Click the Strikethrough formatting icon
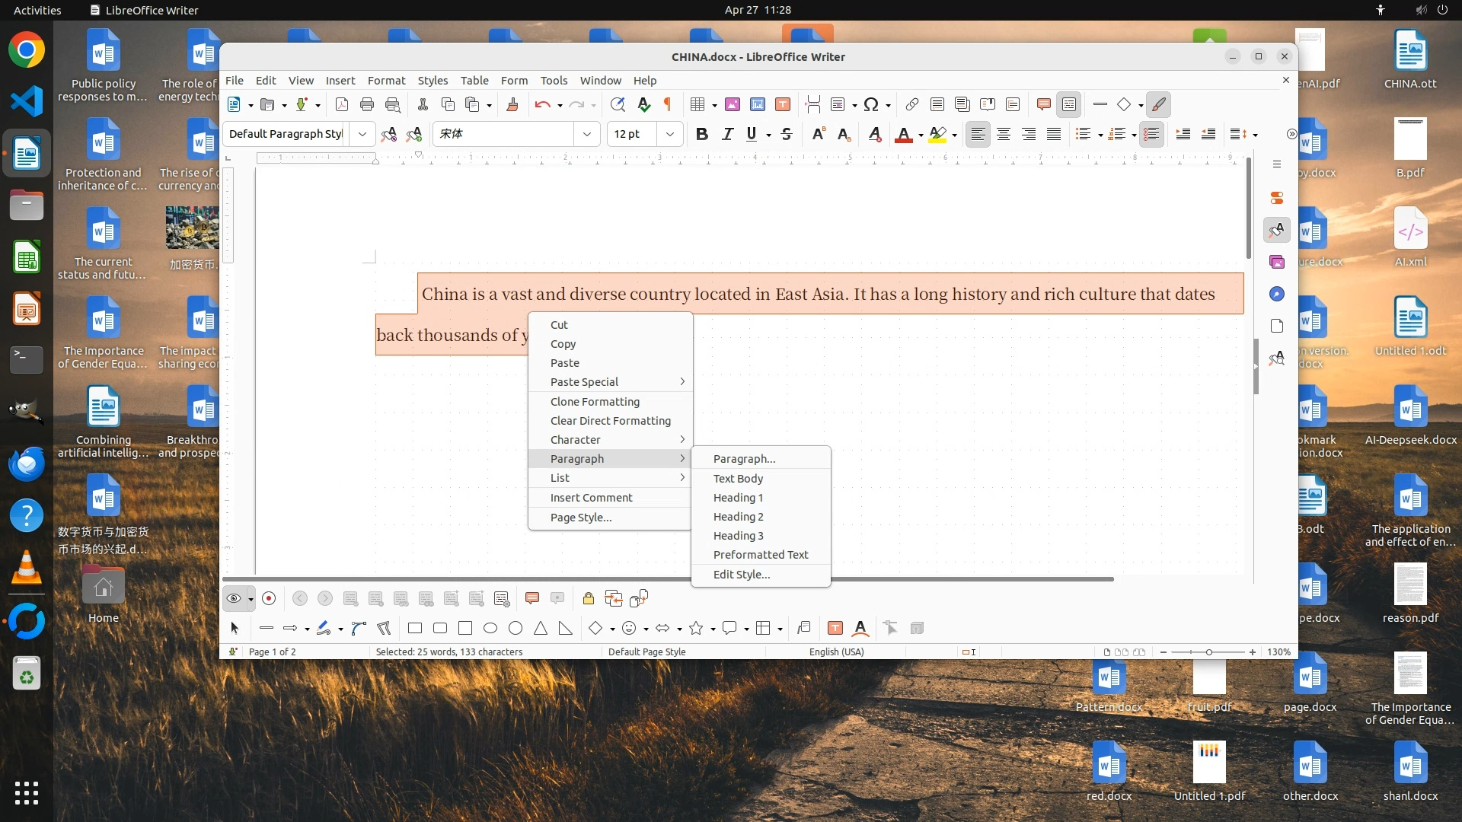Image resolution: width=1462 pixels, height=822 pixels. [787, 135]
